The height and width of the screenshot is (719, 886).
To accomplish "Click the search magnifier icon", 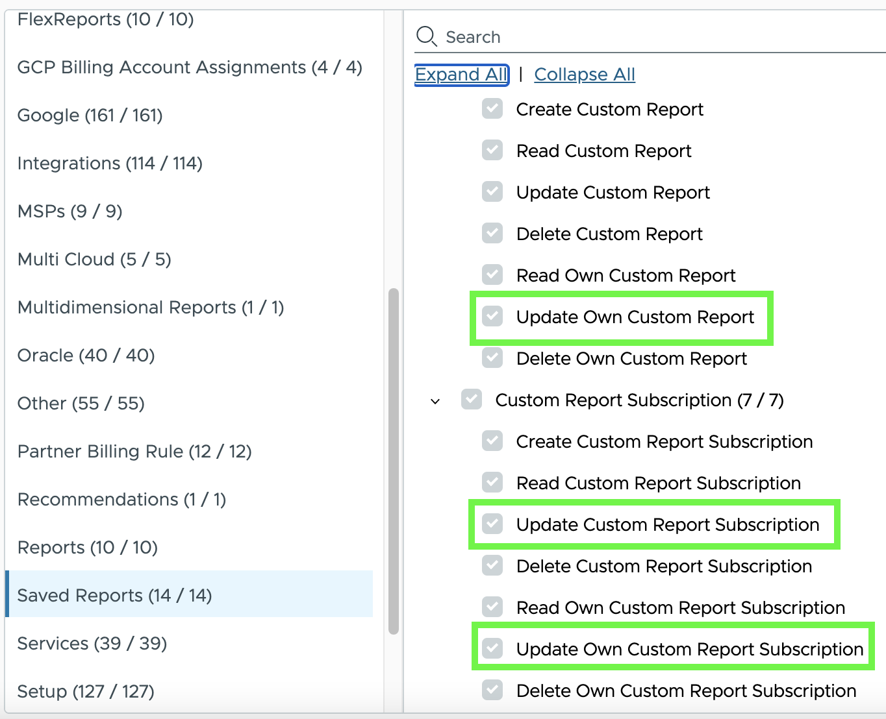I will (426, 36).
